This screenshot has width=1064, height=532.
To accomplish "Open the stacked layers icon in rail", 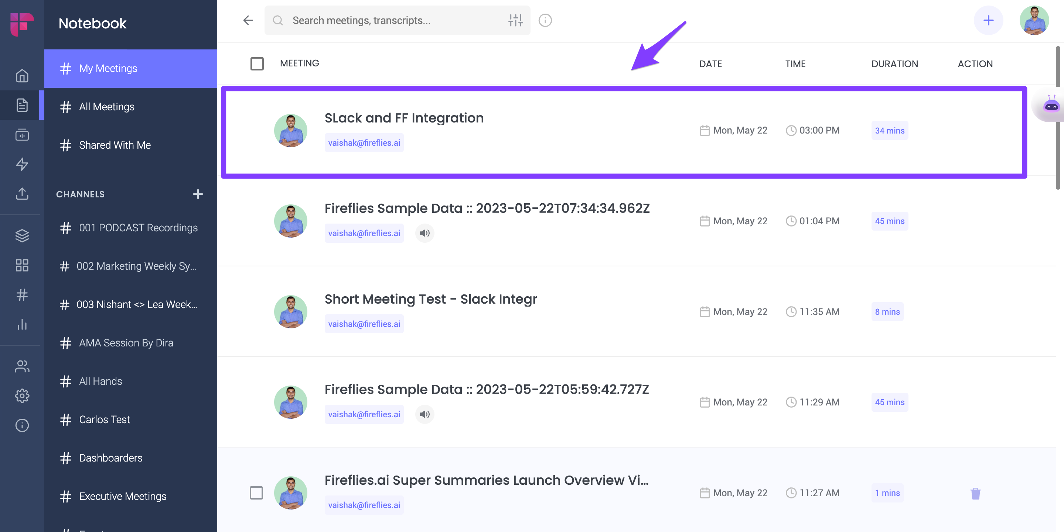I will pyautogui.click(x=22, y=235).
